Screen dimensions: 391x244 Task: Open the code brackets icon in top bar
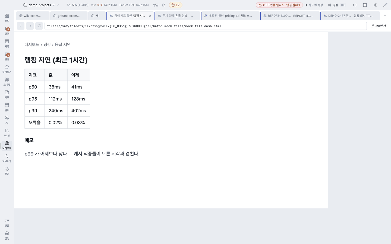[355, 5]
